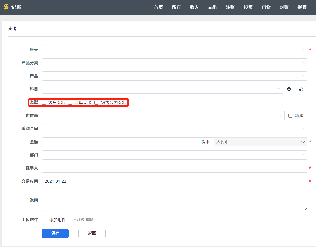
Task: Check the 新建 supplier checkbox
Action: (x=290, y=116)
